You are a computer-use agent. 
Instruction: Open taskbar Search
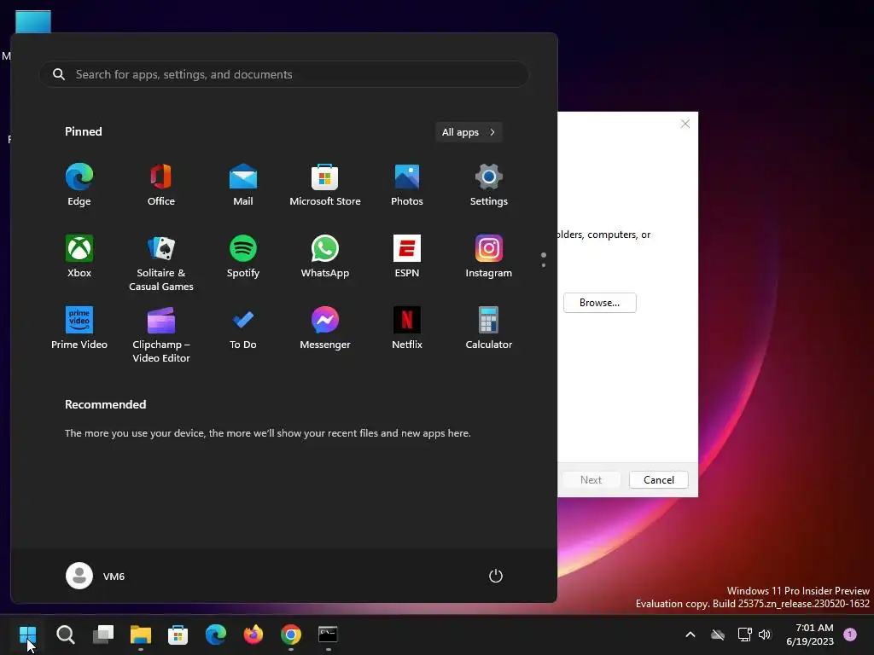(65, 634)
